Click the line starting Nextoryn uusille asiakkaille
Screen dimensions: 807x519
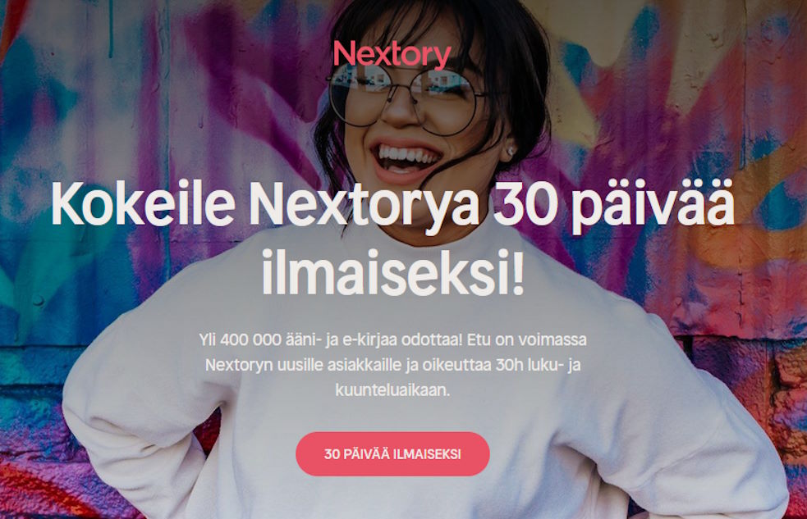coord(392,365)
